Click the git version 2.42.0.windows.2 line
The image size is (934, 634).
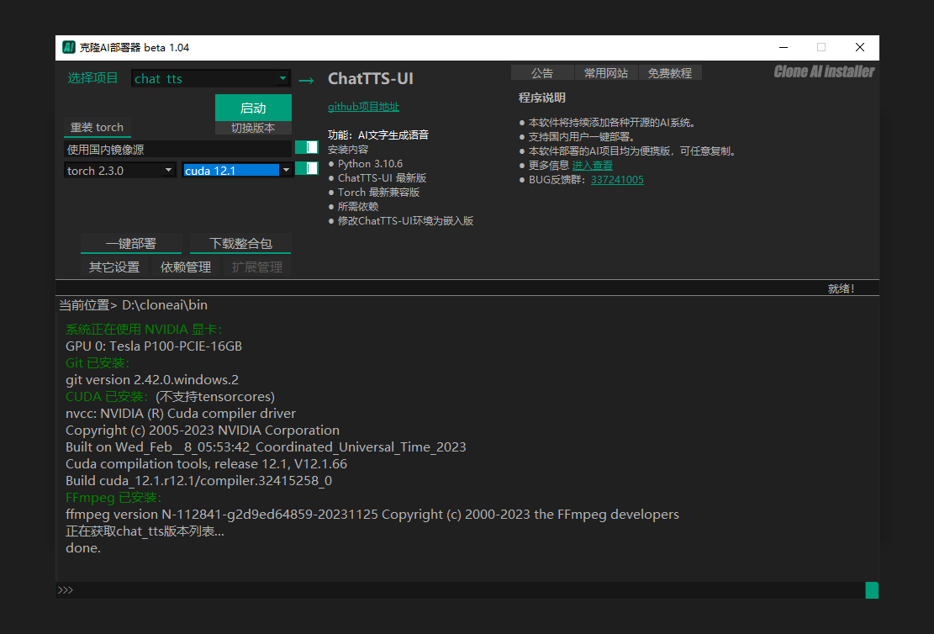(152, 379)
